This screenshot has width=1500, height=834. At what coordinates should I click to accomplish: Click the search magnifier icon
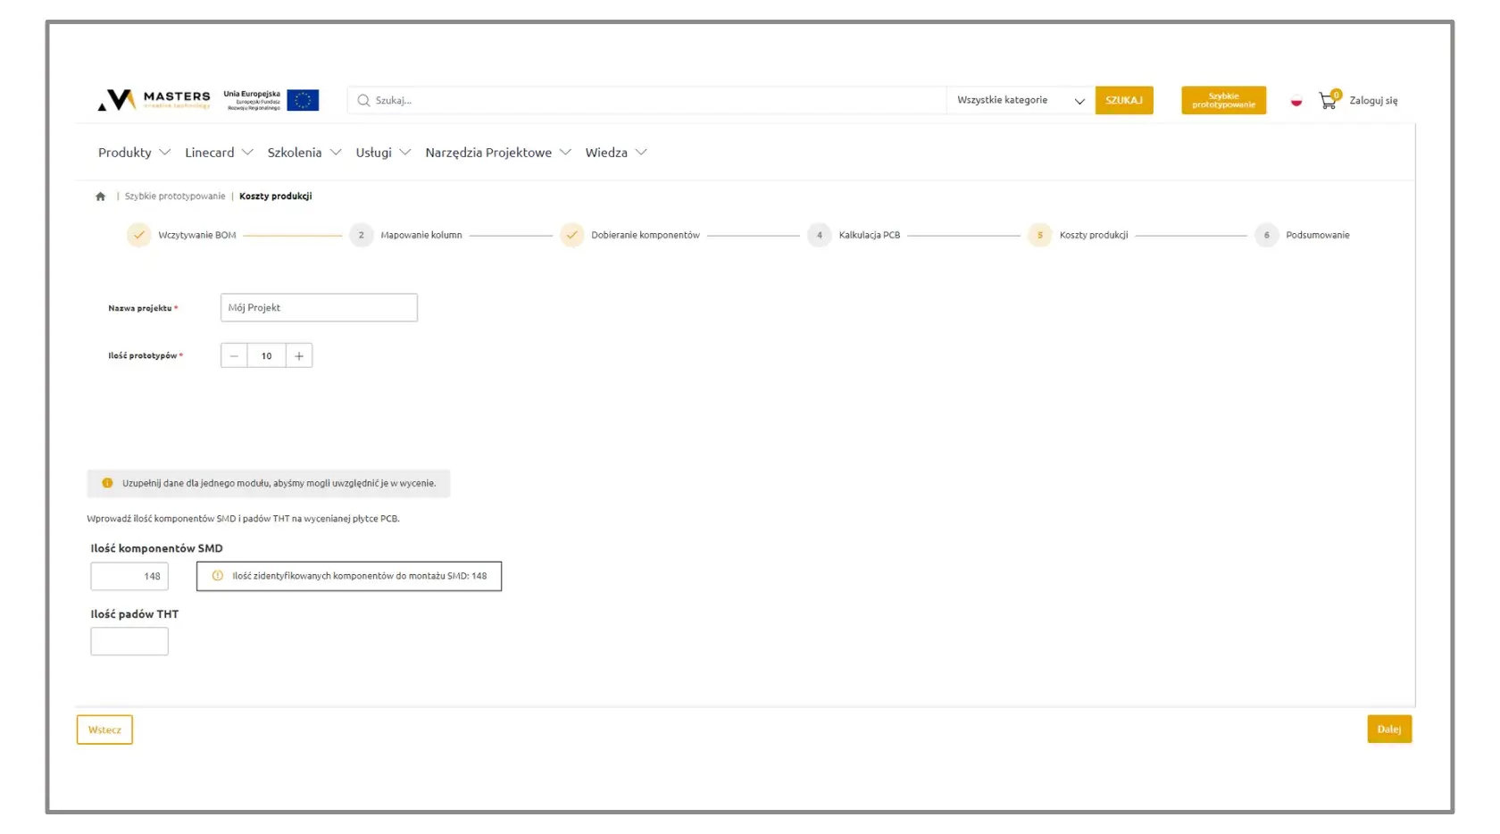[x=363, y=101]
